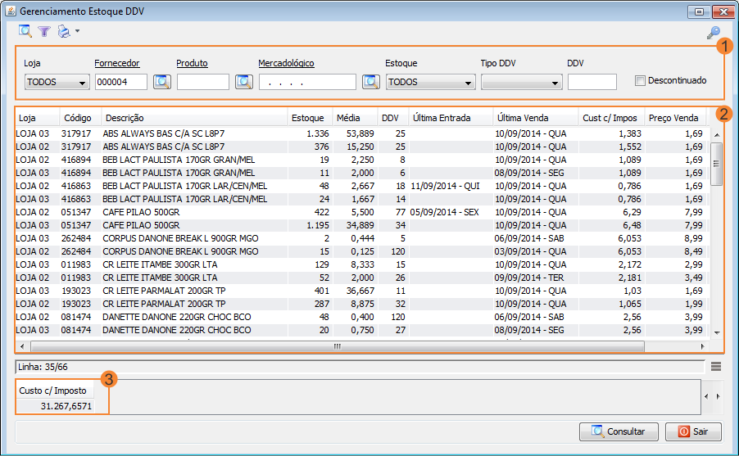Click the Produto label link
Screen dimensions: 739x456
coord(192,63)
